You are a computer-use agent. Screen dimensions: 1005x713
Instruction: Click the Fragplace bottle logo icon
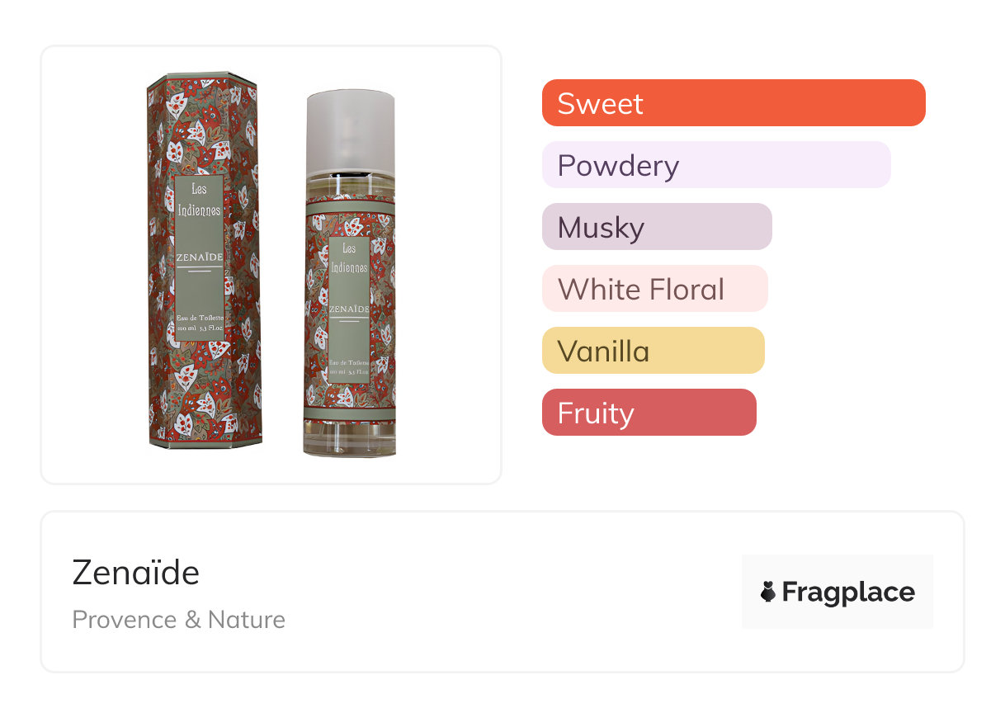[x=768, y=592]
